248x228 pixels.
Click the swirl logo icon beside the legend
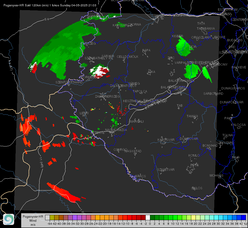coord(9,219)
